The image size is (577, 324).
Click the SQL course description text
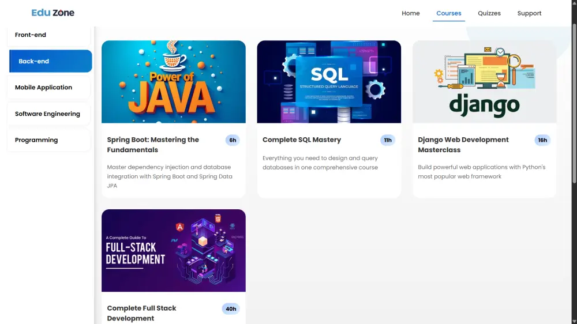point(320,163)
